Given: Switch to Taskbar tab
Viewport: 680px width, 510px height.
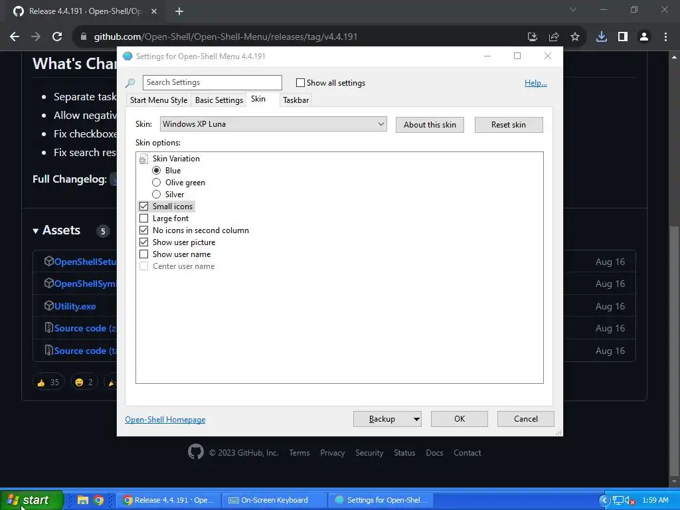Looking at the screenshot, I should pyautogui.click(x=296, y=100).
